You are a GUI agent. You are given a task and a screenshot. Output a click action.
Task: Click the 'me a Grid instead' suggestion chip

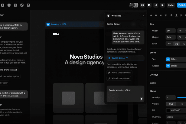9,70
